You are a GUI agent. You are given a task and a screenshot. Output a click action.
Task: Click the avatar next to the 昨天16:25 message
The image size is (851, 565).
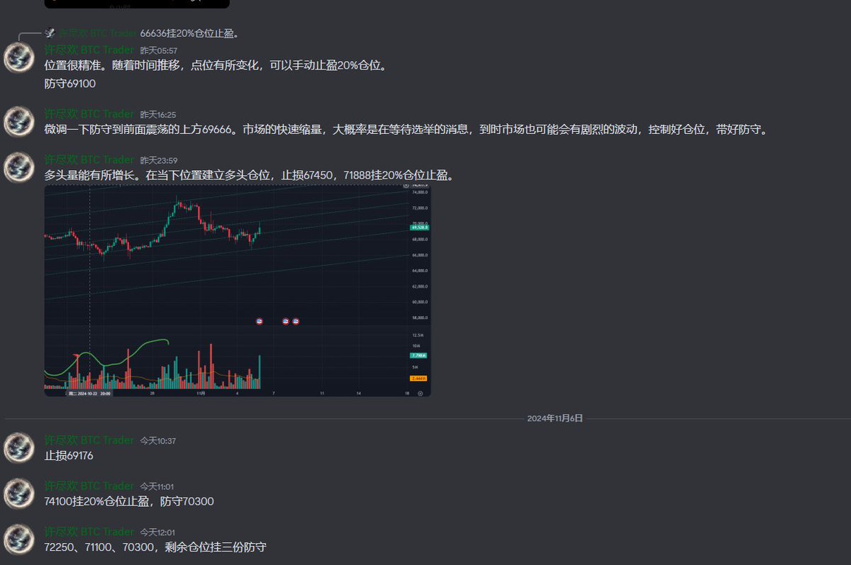[18, 122]
